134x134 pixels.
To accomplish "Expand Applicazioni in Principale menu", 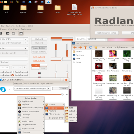I will click(x=31, y=102).
